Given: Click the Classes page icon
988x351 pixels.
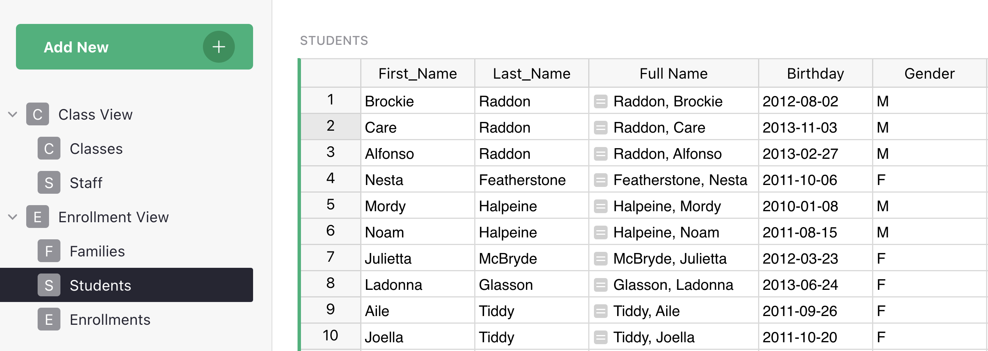Looking at the screenshot, I should tap(49, 149).
